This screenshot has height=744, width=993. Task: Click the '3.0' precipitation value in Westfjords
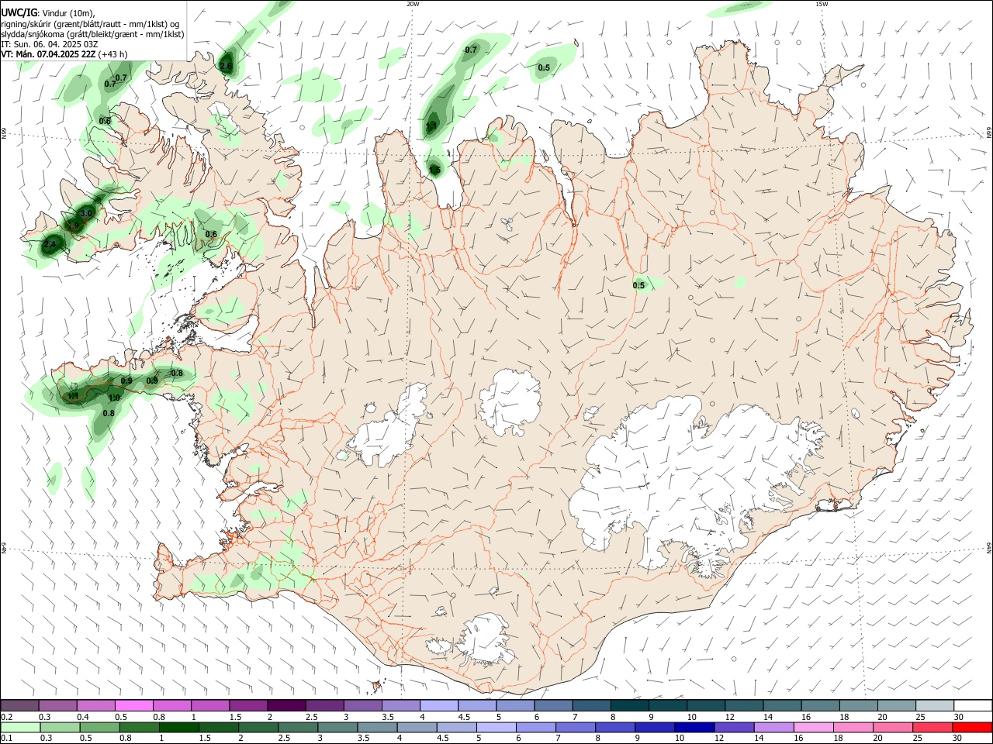pyautogui.click(x=86, y=213)
